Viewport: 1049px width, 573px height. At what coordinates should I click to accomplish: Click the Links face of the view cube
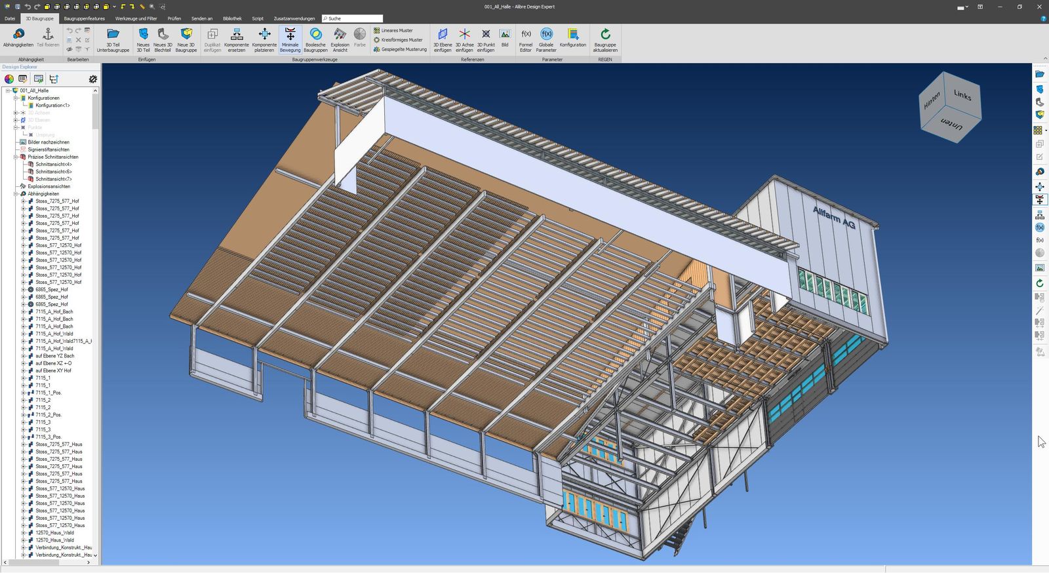pyautogui.click(x=962, y=95)
